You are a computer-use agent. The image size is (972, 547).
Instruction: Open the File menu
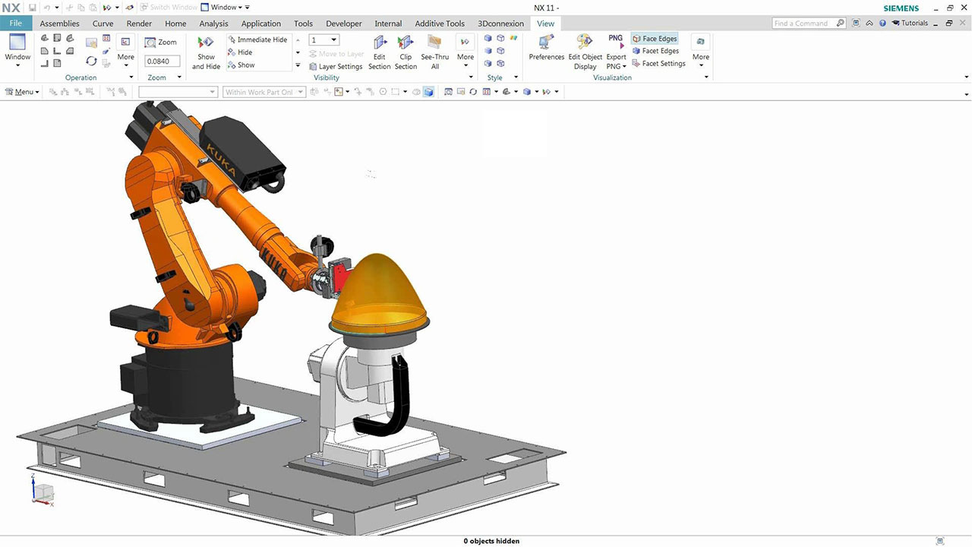15,24
